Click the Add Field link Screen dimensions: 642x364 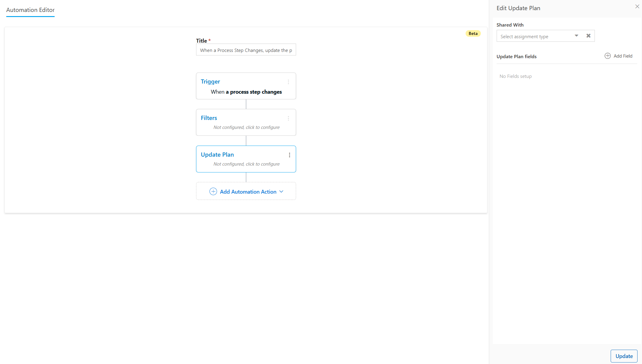click(623, 56)
